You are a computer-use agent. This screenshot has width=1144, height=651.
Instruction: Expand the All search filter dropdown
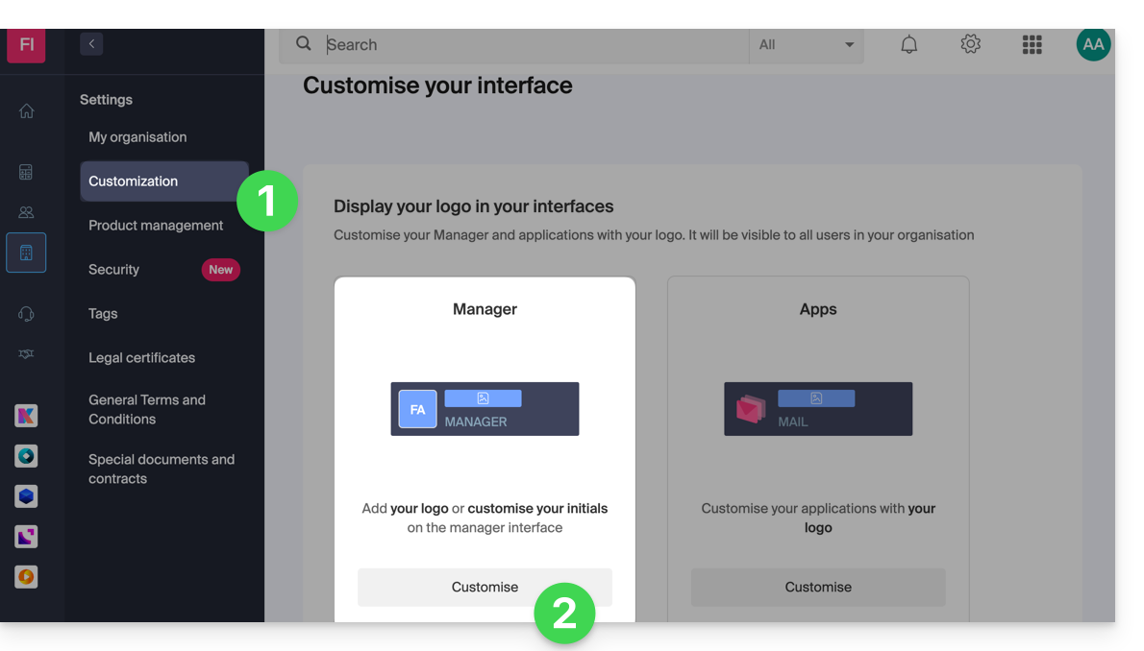(x=806, y=45)
